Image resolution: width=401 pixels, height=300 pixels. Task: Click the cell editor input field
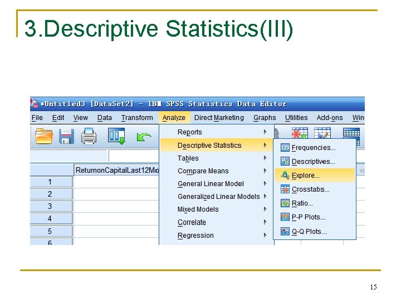[x=134, y=156]
